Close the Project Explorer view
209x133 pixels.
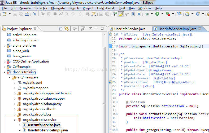[x=35, y=29]
